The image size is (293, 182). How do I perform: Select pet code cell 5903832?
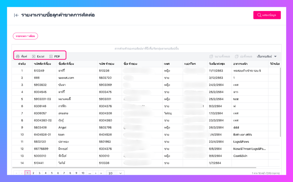44,85
